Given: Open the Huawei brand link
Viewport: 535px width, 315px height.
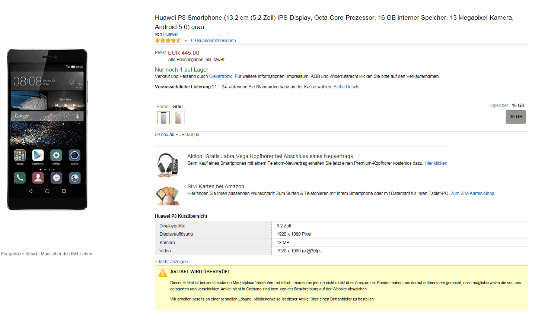Looking at the screenshot, I should (170, 34).
